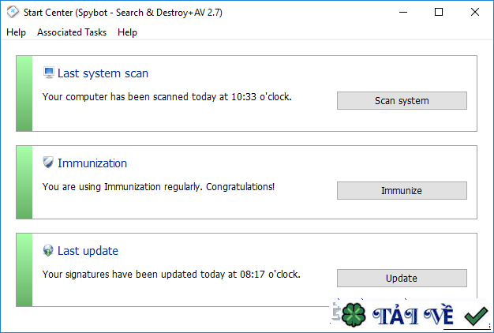Select the Last update heading
The image size is (494, 333).
click(88, 251)
